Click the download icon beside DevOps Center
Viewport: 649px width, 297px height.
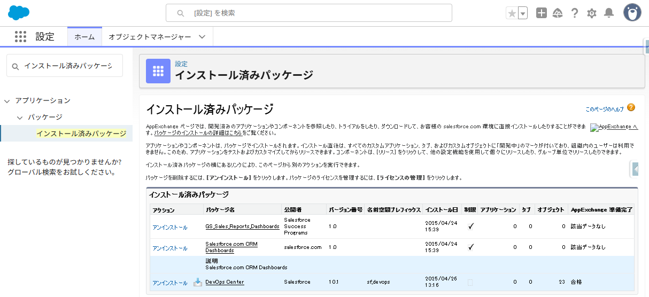(198, 282)
